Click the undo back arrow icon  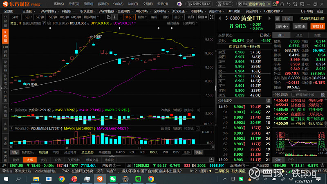pos(289,4)
